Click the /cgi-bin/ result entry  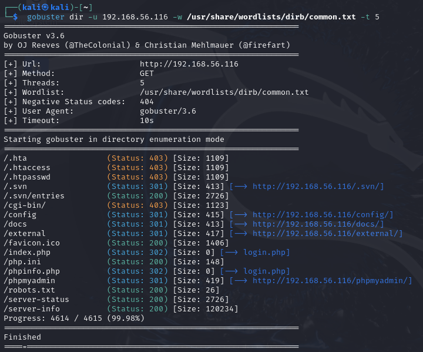25,205
